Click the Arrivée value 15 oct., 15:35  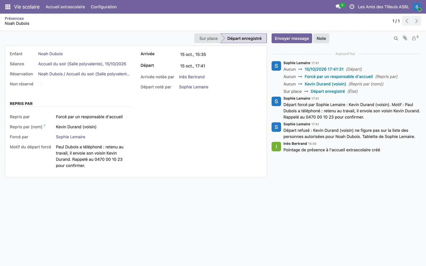coord(193,54)
